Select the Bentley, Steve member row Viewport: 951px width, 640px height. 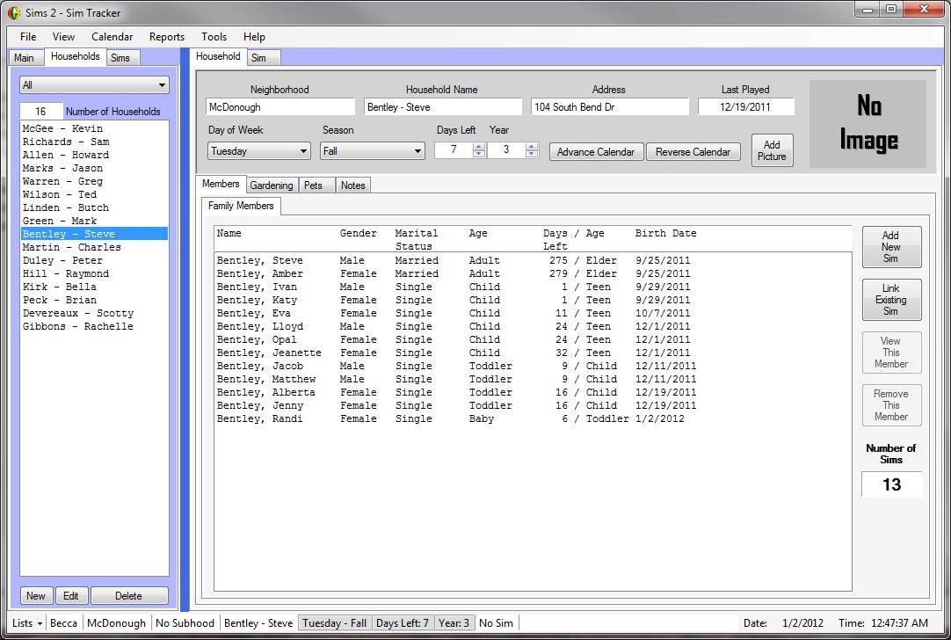[533, 260]
